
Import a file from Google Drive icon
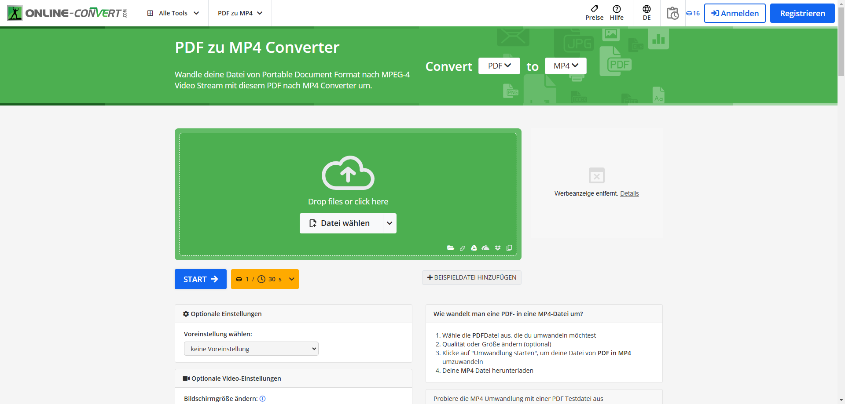(x=474, y=248)
